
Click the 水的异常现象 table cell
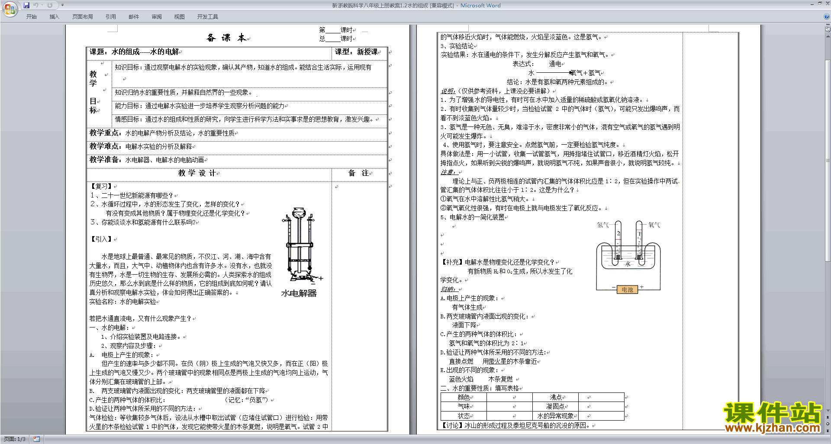click(556, 416)
